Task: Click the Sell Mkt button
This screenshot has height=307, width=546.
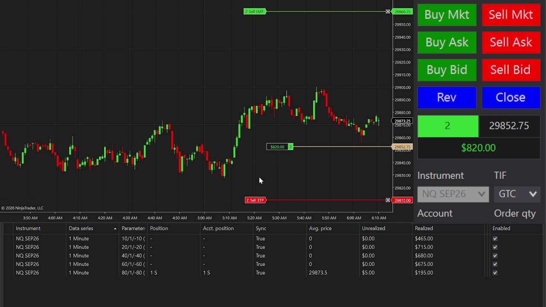Action: click(x=511, y=15)
